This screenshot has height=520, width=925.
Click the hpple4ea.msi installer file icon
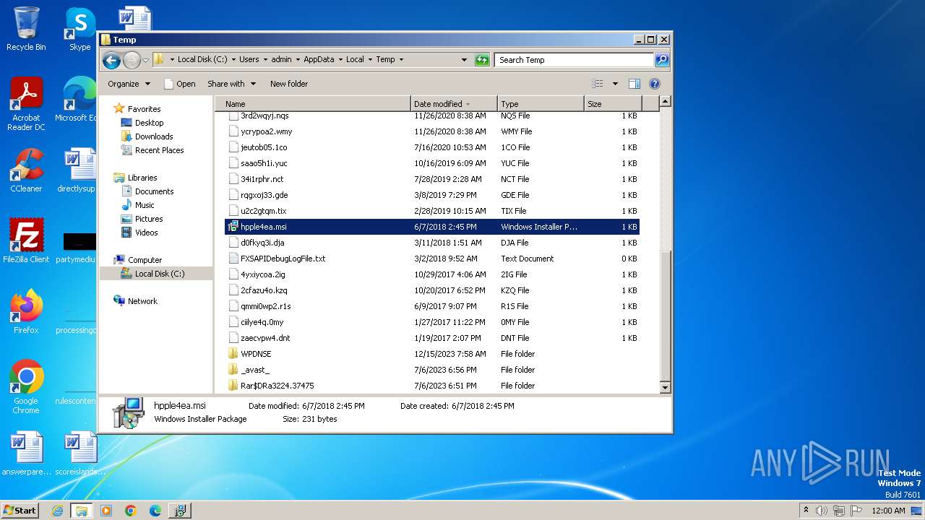233,227
